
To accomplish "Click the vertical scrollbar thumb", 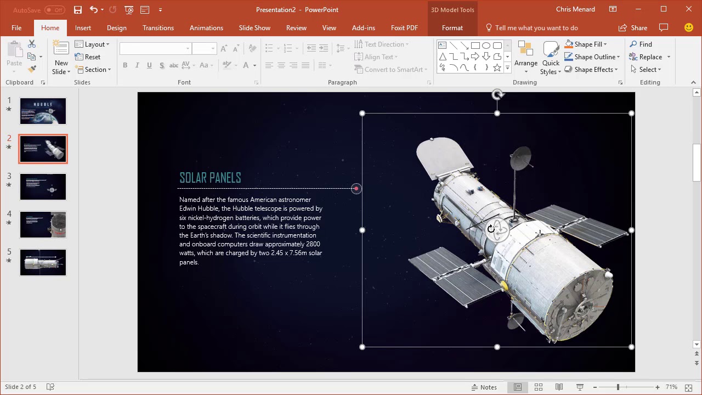I will 697,162.
